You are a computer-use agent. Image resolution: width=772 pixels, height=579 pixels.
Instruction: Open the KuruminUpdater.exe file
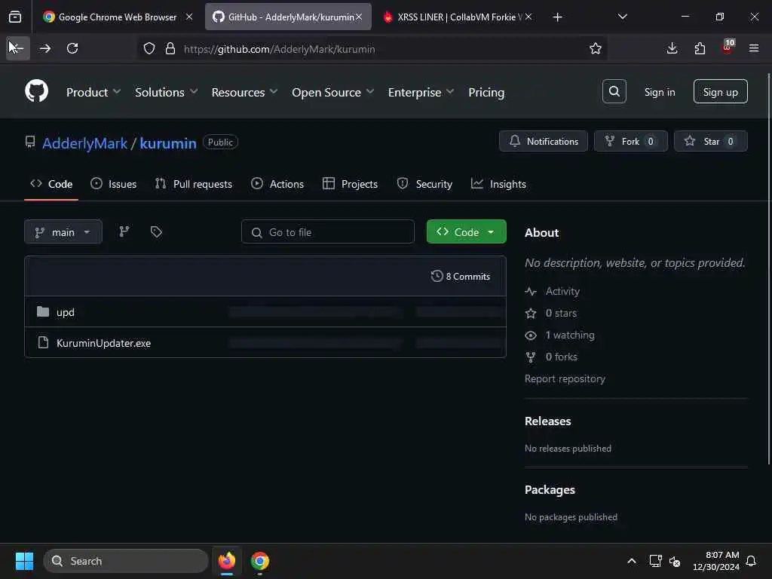coord(103,343)
